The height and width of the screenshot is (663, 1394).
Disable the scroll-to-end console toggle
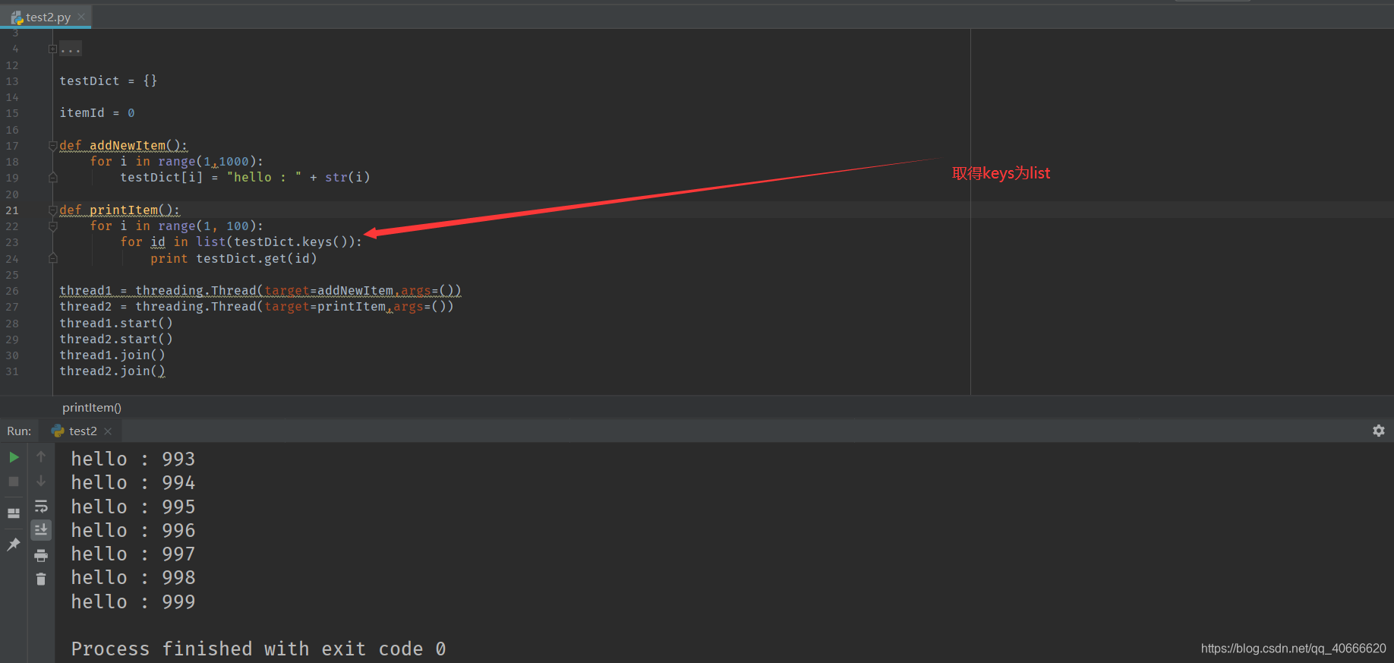click(x=41, y=529)
